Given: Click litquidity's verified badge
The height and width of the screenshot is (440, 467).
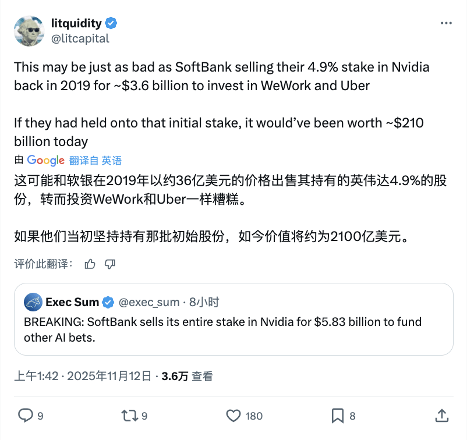Looking at the screenshot, I should [111, 23].
